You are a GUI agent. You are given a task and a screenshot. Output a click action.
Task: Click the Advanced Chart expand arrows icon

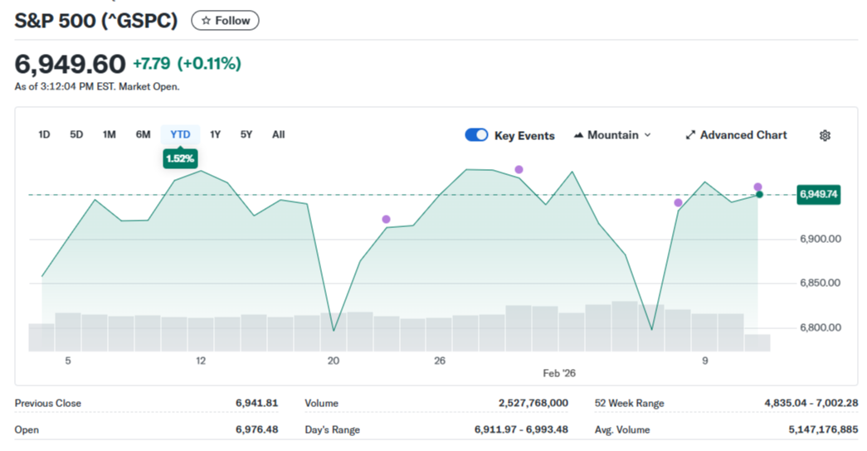tap(690, 135)
